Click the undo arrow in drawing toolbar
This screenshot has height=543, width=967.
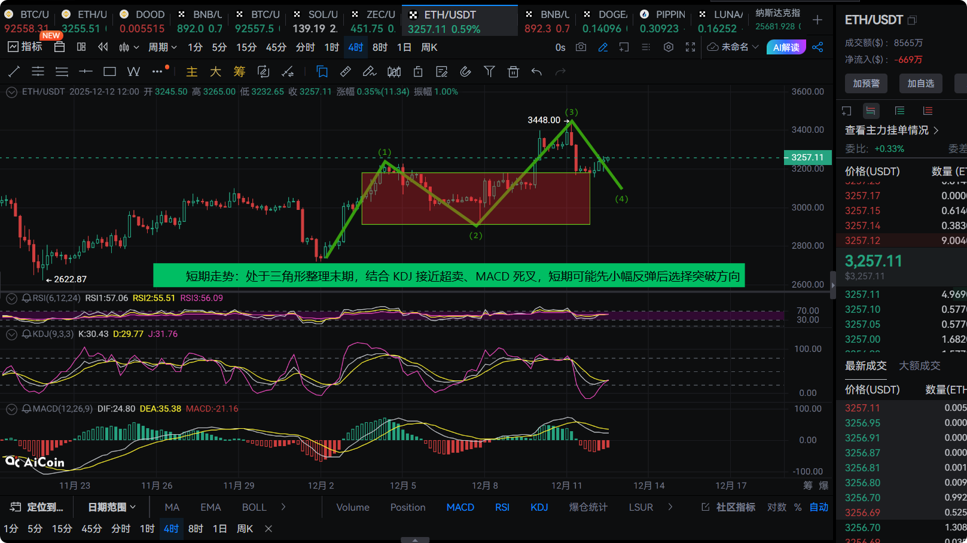click(x=536, y=72)
